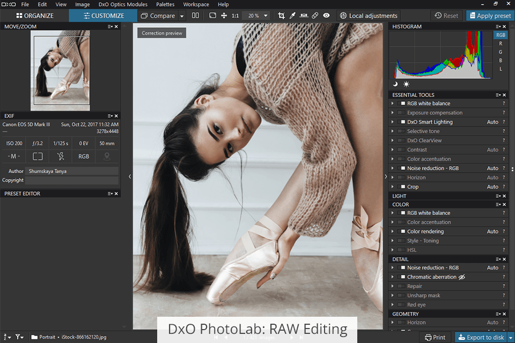Image resolution: width=515 pixels, height=343 pixels.
Task: Switch to the ORGANIZE tab
Action: click(35, 16)
